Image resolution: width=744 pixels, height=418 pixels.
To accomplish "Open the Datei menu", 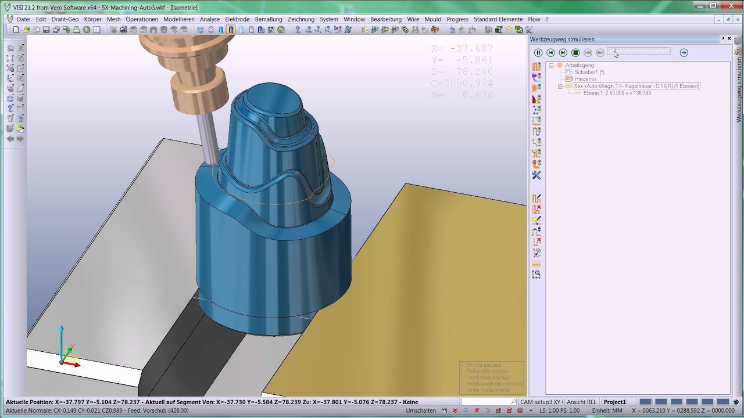I will [x=23, y=19].
